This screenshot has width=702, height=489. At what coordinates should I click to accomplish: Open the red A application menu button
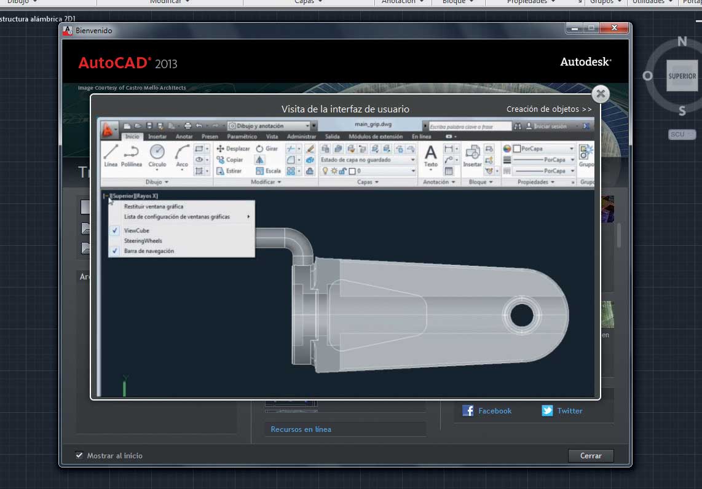pos(108,129)
